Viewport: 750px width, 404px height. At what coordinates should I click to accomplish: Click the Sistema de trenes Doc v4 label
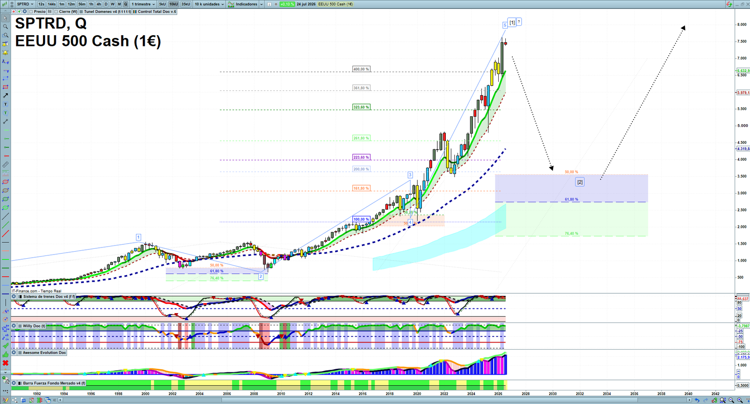49,296
